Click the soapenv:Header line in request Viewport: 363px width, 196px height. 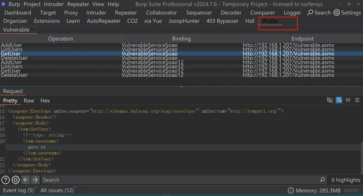(x=34, y=117)
